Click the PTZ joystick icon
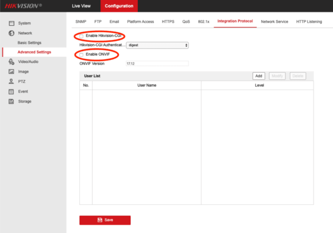Image resolution: width=333 pixels, height=233 pixels. coord(11,82)
